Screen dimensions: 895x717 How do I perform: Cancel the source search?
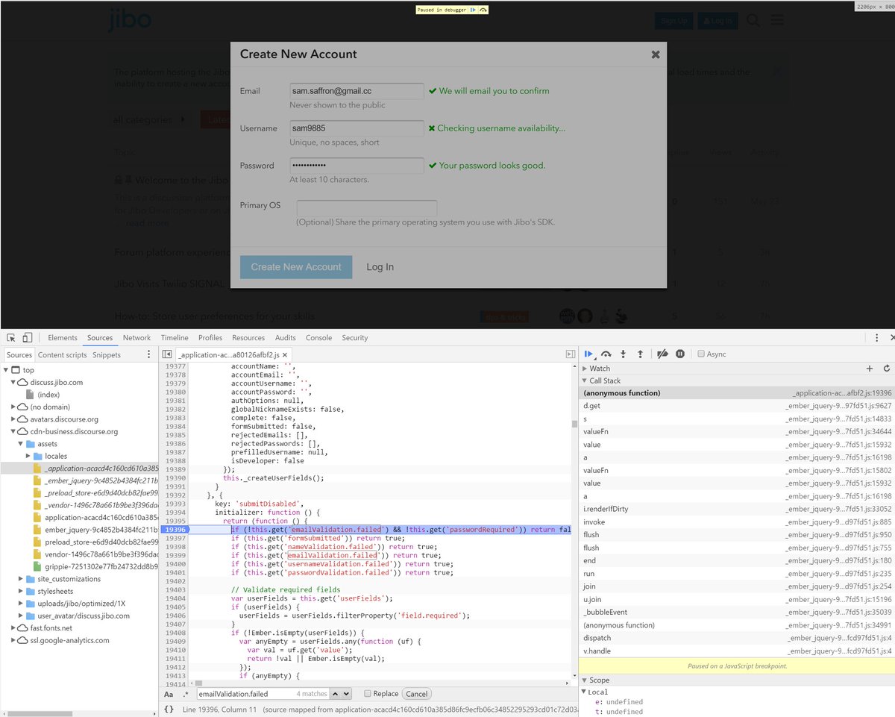(416, 694)
